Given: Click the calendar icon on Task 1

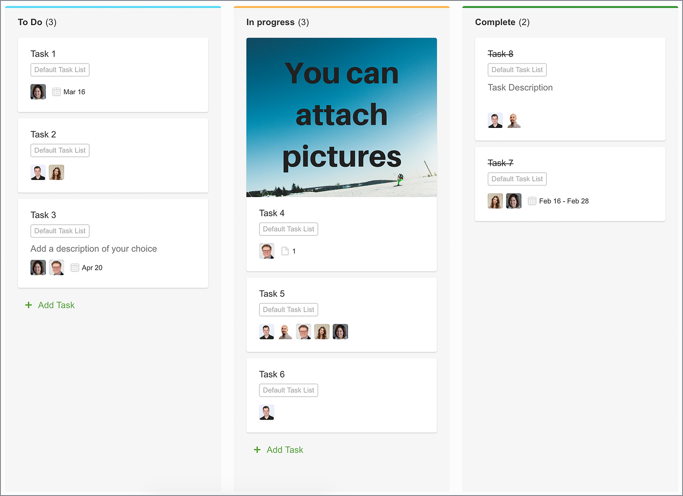Looking at the screenshot, I should point(56,92).
